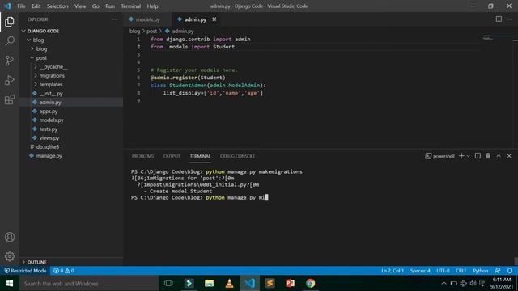Click errors and warnings count in status bar

[x=64, y=271]
